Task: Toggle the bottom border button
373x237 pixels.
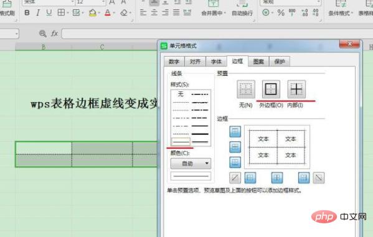Action: coord(235,162)
